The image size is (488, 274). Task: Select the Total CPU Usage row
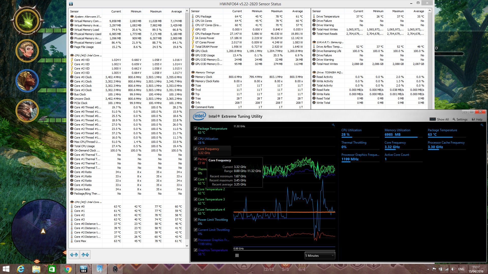pos(126,146)
